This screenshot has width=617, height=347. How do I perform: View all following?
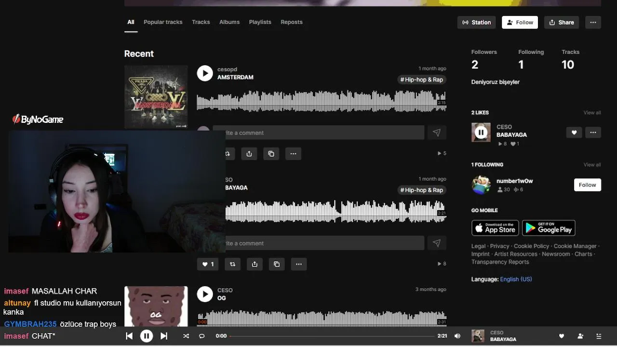click(592, 165)
